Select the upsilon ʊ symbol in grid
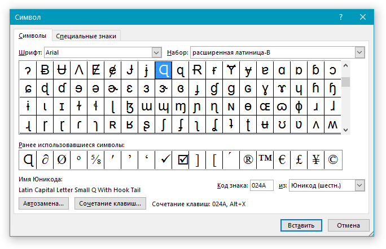 click(282, 124)
